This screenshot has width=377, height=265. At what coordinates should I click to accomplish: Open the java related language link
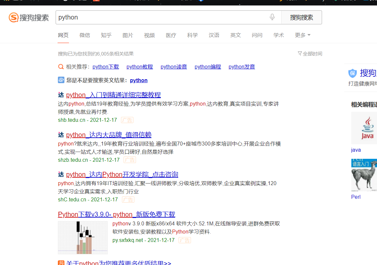click(356, 150)
